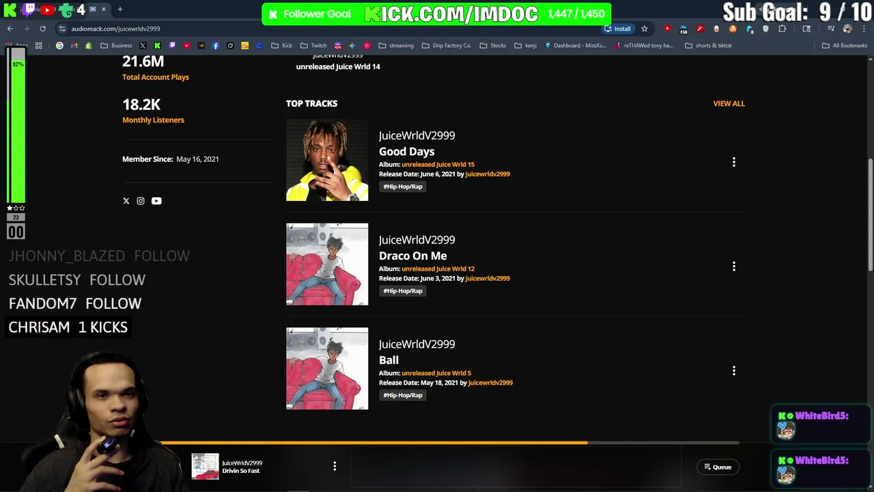
Task: Open the Chrome apps grid icon
Action: [x=38, y=46]
